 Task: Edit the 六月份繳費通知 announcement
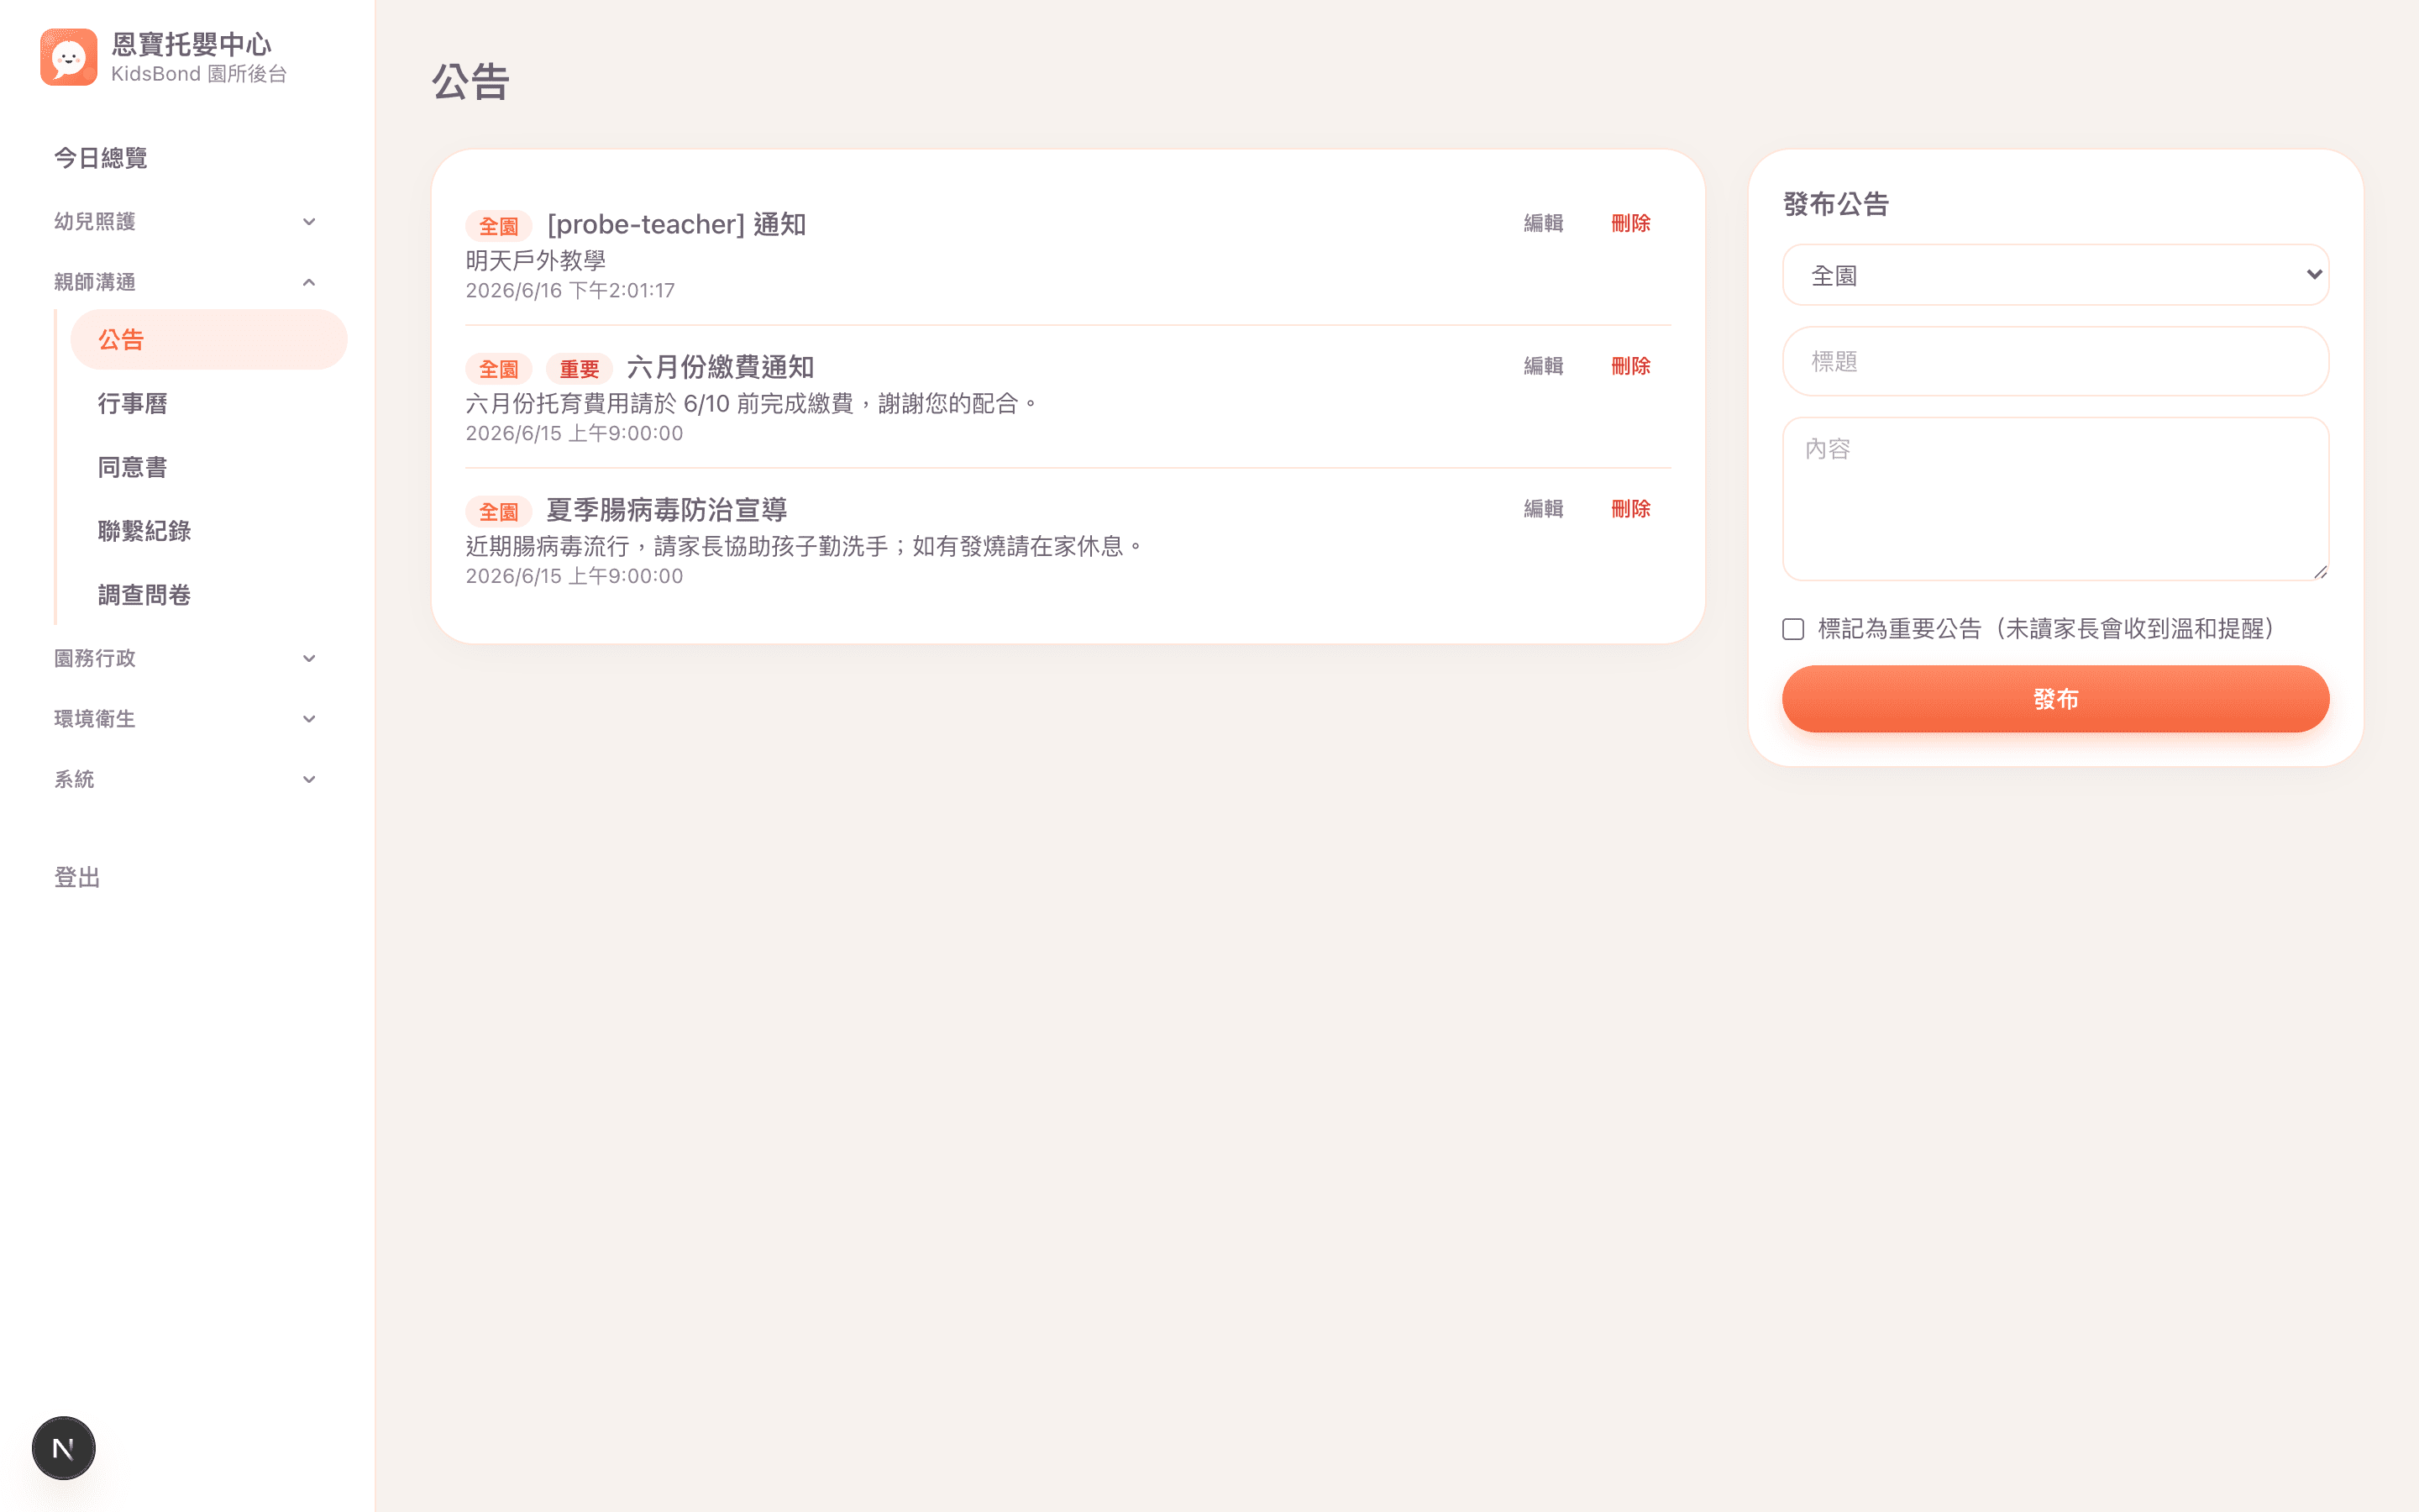1542,366
